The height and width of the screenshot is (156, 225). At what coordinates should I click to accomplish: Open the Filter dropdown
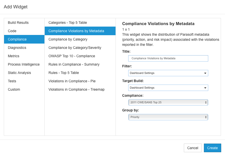(x=168, y=73)
